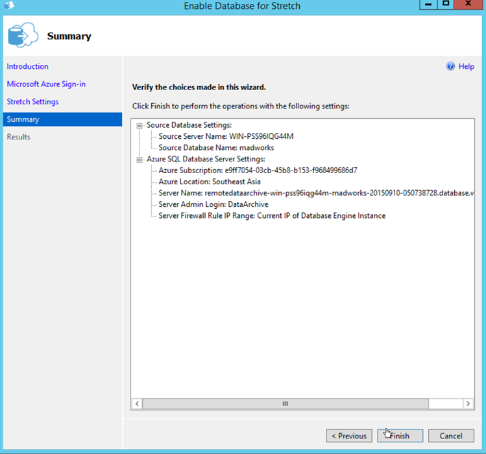Screen dimensions: 486x454
Task: Collapse the Azure SQL Database Server Settings node
Action: coord(140,160)
